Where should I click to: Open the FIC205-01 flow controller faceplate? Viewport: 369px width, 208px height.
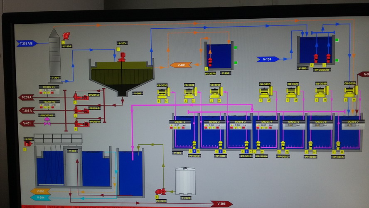(49, 90)
